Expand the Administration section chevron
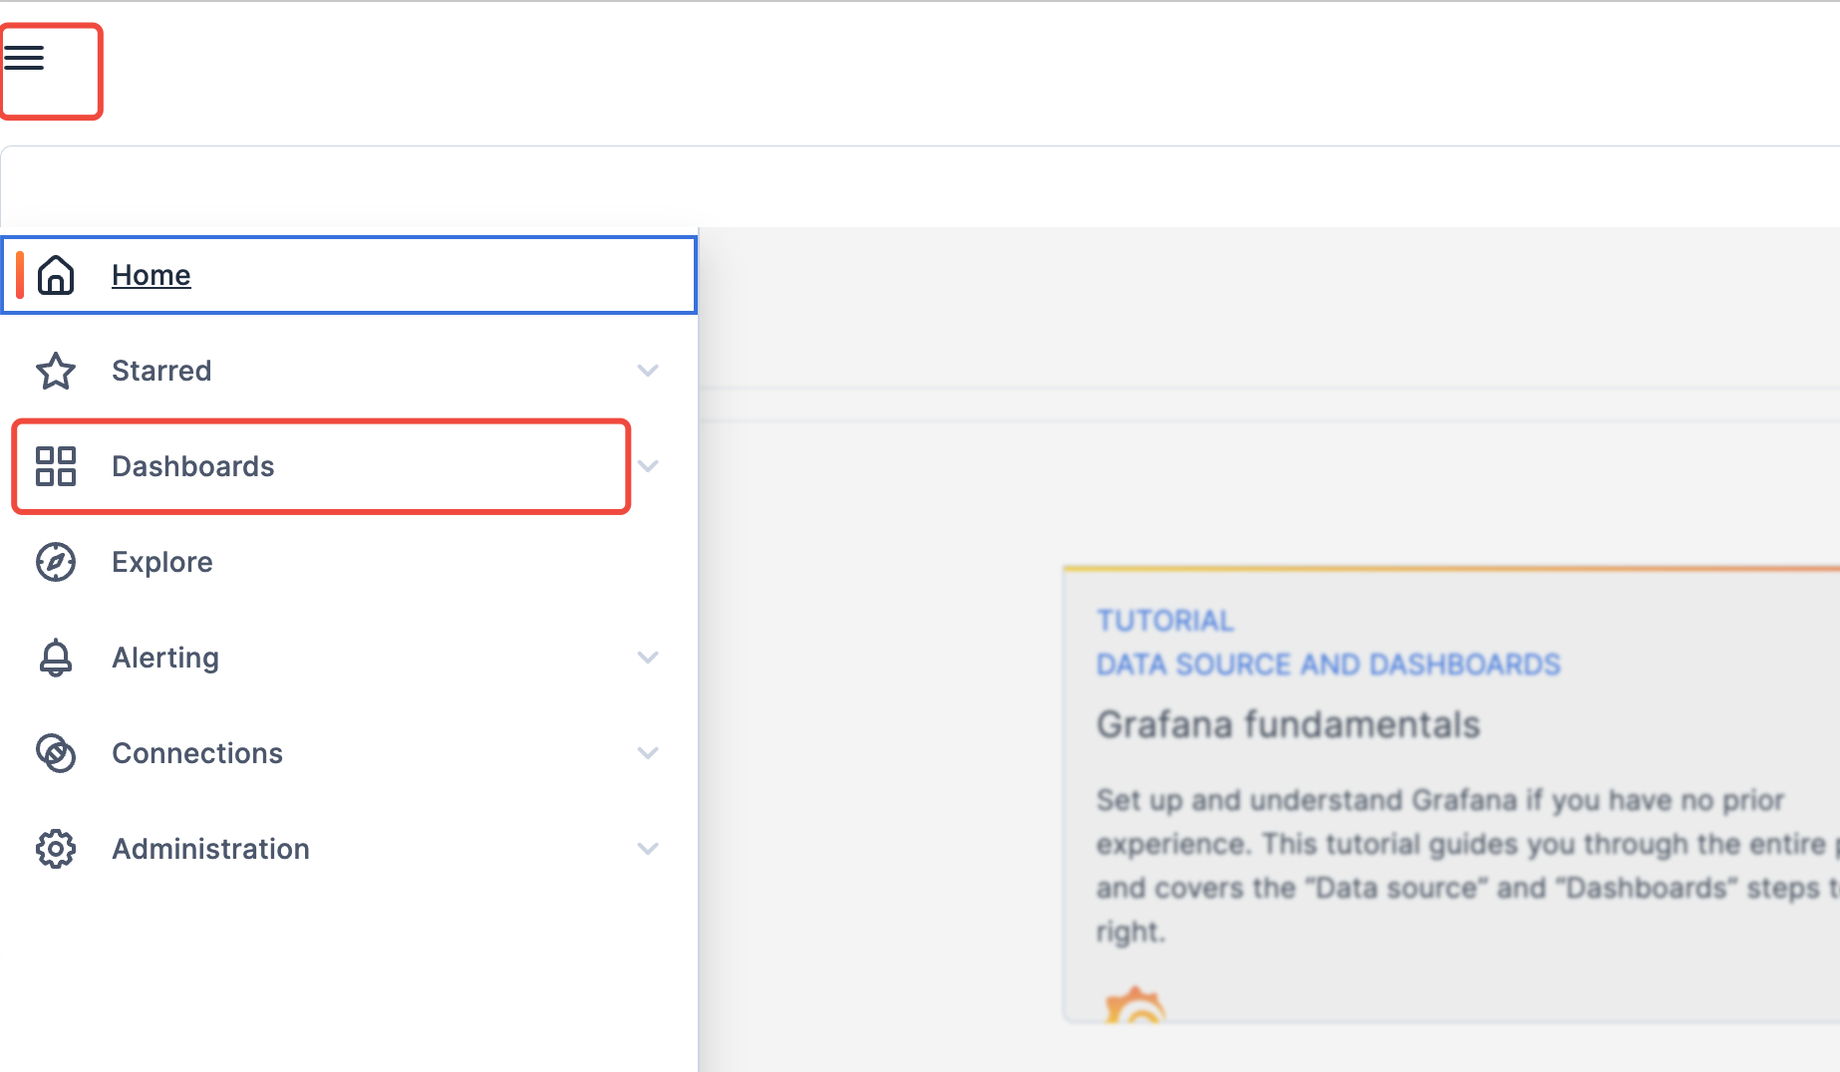The width and height of the screenshot is (1840, 1072). 648,849
